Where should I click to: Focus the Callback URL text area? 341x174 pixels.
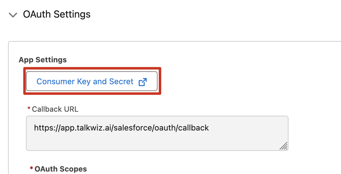pyautogui.click(x=157, y=133)
